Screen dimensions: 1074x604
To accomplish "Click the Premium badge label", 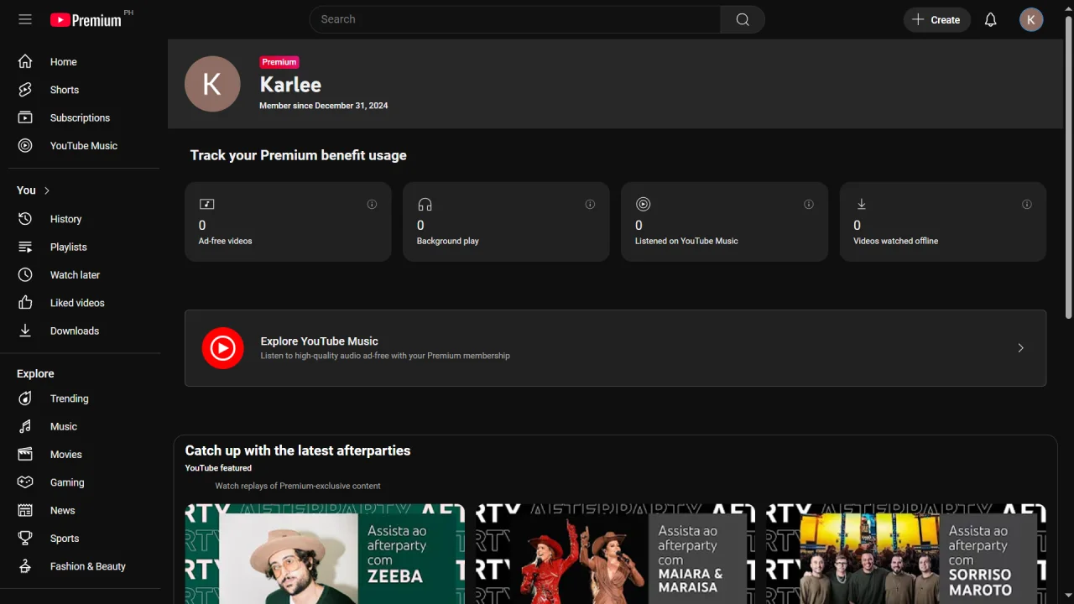I will pos(279,62).
